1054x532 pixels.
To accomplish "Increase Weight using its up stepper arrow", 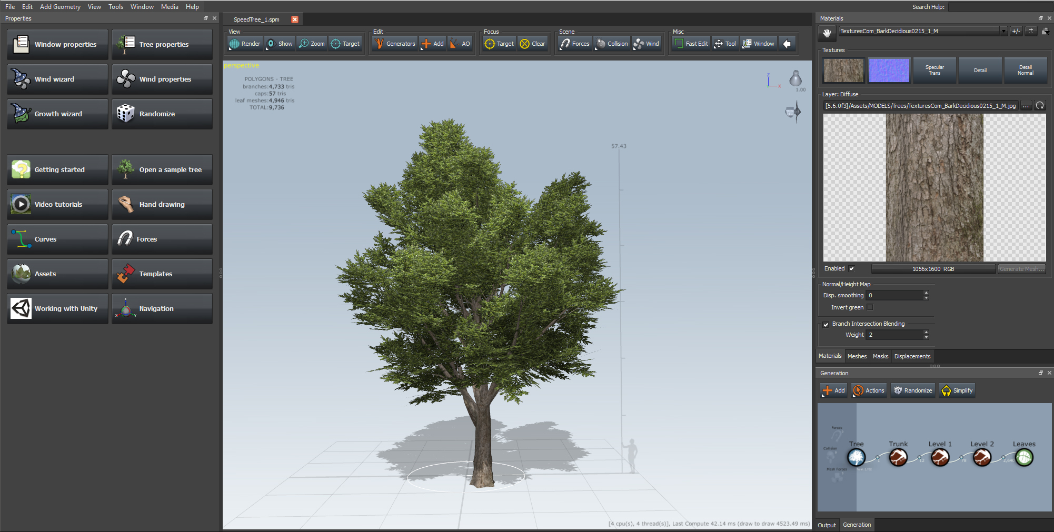I will 926,332.
